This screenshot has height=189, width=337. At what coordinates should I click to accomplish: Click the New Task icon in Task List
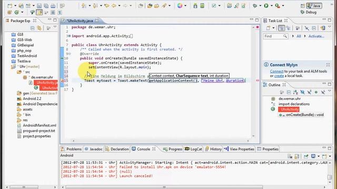[268, 28]
